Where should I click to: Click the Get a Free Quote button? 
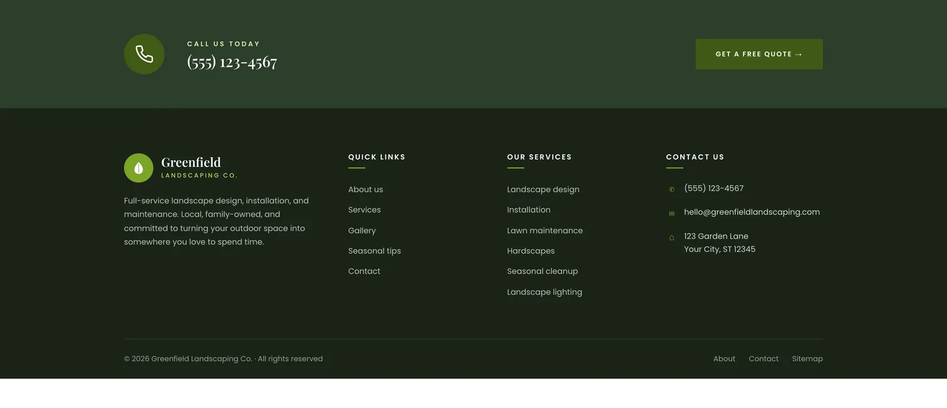click(759, 54)
